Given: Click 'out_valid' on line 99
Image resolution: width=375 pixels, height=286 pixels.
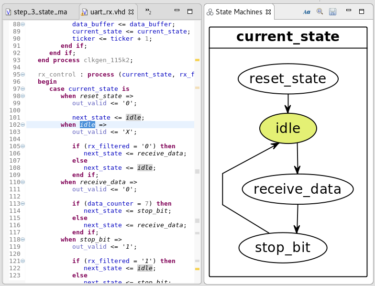Looking at the screenshot, I should [89, 103].
